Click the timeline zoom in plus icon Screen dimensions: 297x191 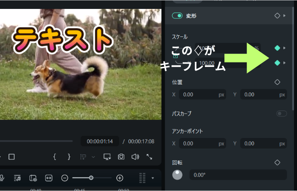pyautogui.click(x=120, y=178)
